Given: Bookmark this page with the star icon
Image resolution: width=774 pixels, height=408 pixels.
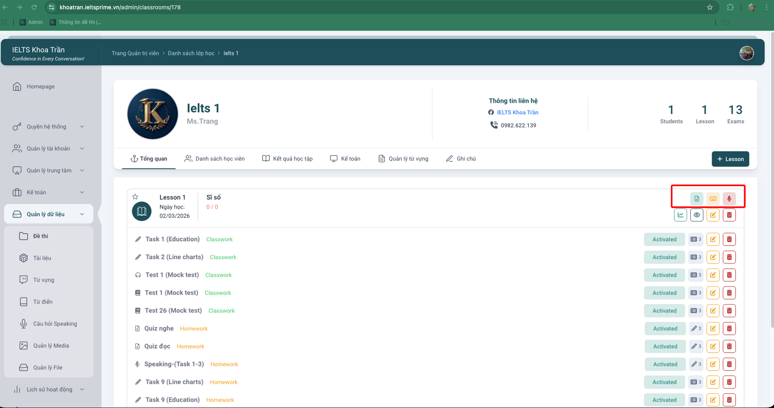Looking at the screenshot, I should [709, 7].
